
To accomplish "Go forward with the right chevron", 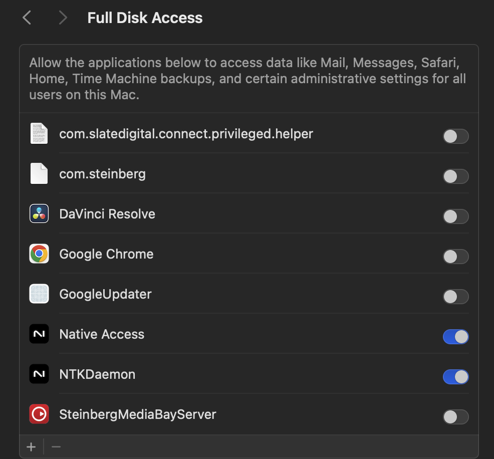I will pyautogui.click(x=63, y=18).
